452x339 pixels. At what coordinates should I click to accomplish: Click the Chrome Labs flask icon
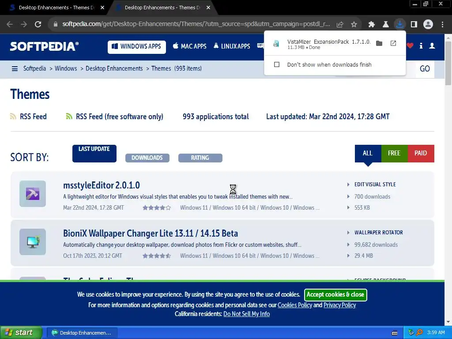pyautogui.click(x=386, y=25)
